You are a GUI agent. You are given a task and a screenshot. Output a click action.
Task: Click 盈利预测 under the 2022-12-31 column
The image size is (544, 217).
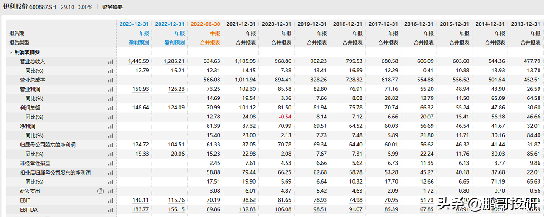[175, 42]
